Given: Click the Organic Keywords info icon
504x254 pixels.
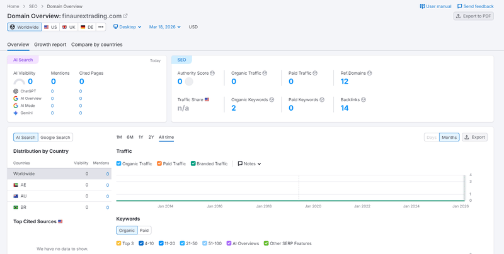Looking at the screenshot, I should coord(272,100).
